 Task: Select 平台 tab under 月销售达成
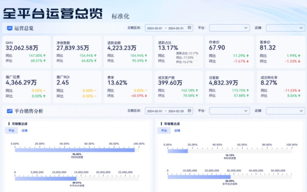[x=11, y=131]
